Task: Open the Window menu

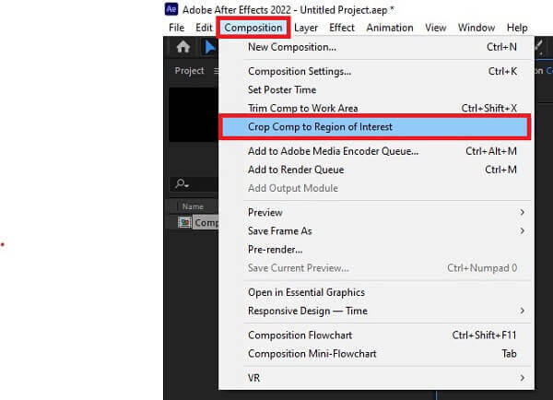Action: click(477, 28)
